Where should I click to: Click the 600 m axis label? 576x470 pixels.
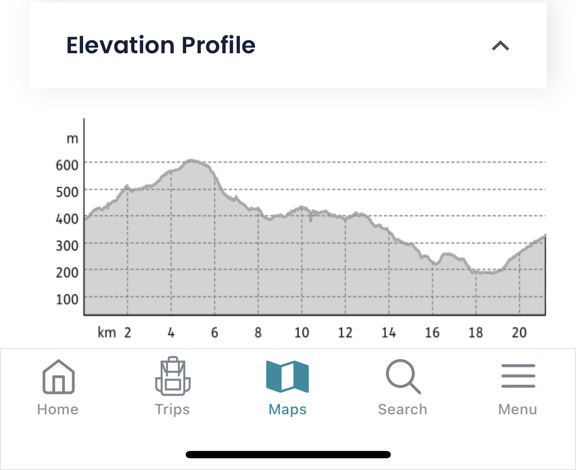point(67,165)
